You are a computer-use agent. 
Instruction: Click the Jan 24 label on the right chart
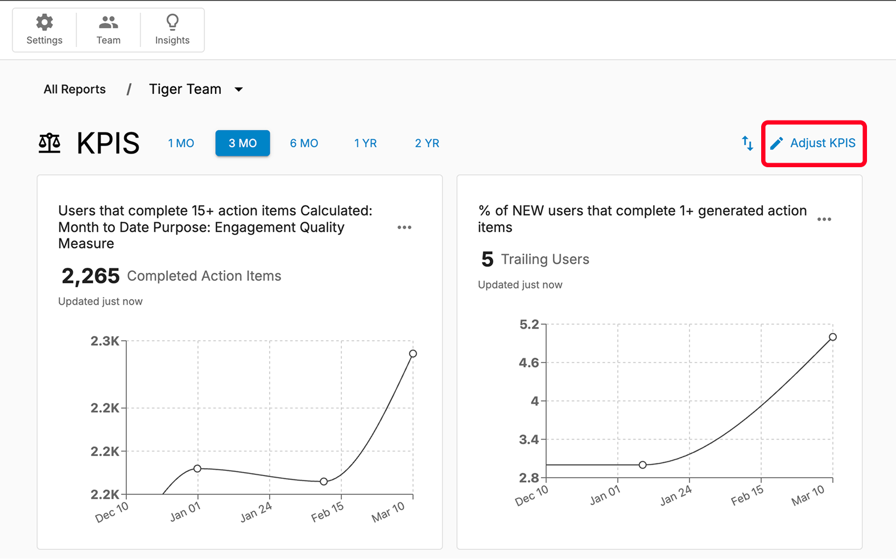coord(676,495)
